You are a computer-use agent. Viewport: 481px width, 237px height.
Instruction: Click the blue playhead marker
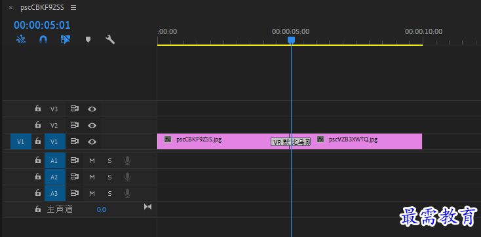tap(291, 40)
